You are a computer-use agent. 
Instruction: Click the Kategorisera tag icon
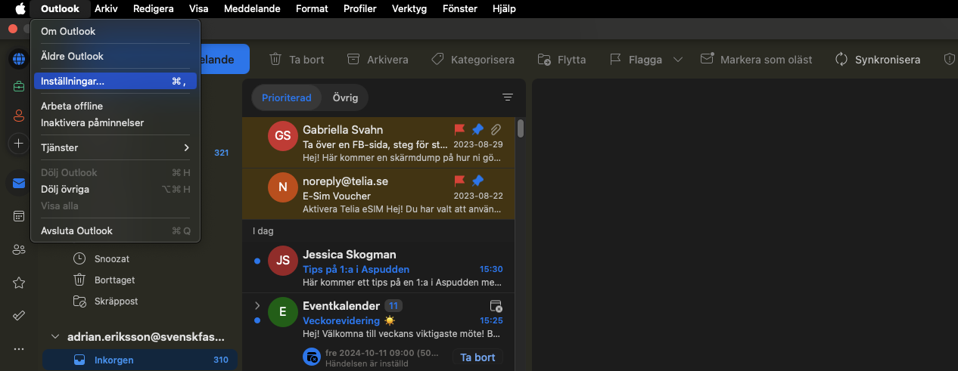coord(437,60)
